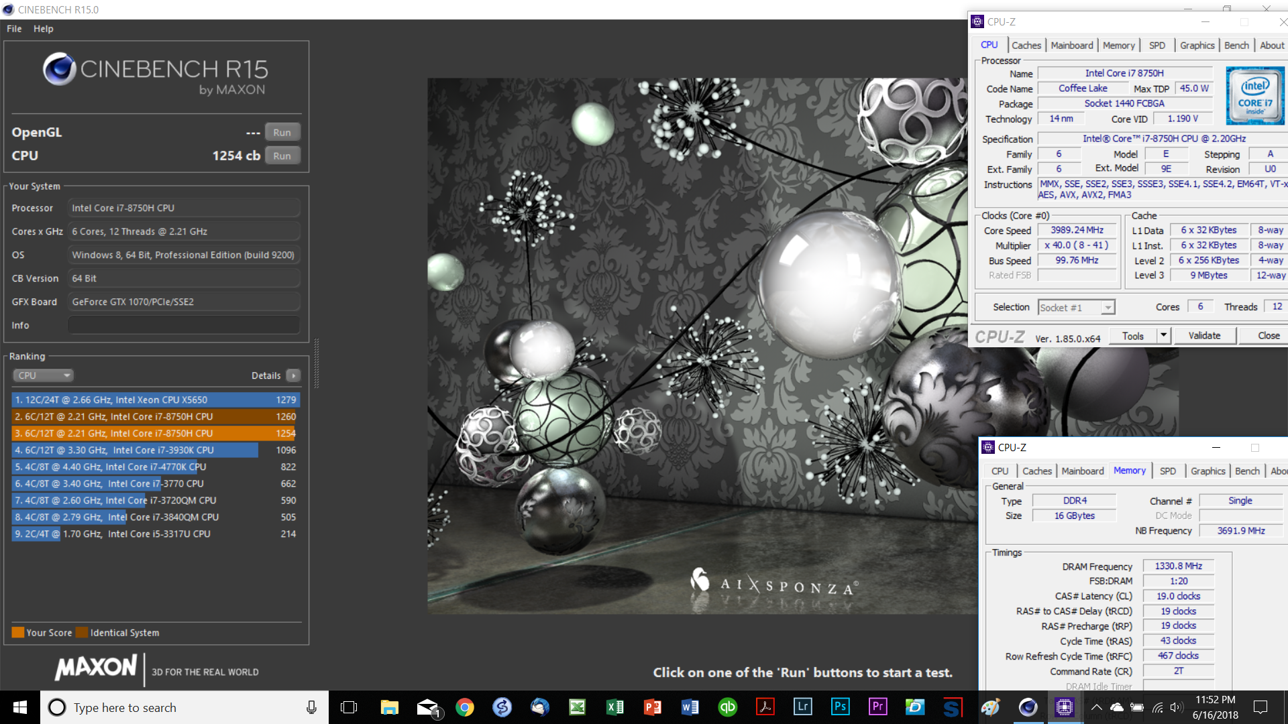Open Adobe Photoshop from the taskbar
1288x724 pixels.
(840, 707)
